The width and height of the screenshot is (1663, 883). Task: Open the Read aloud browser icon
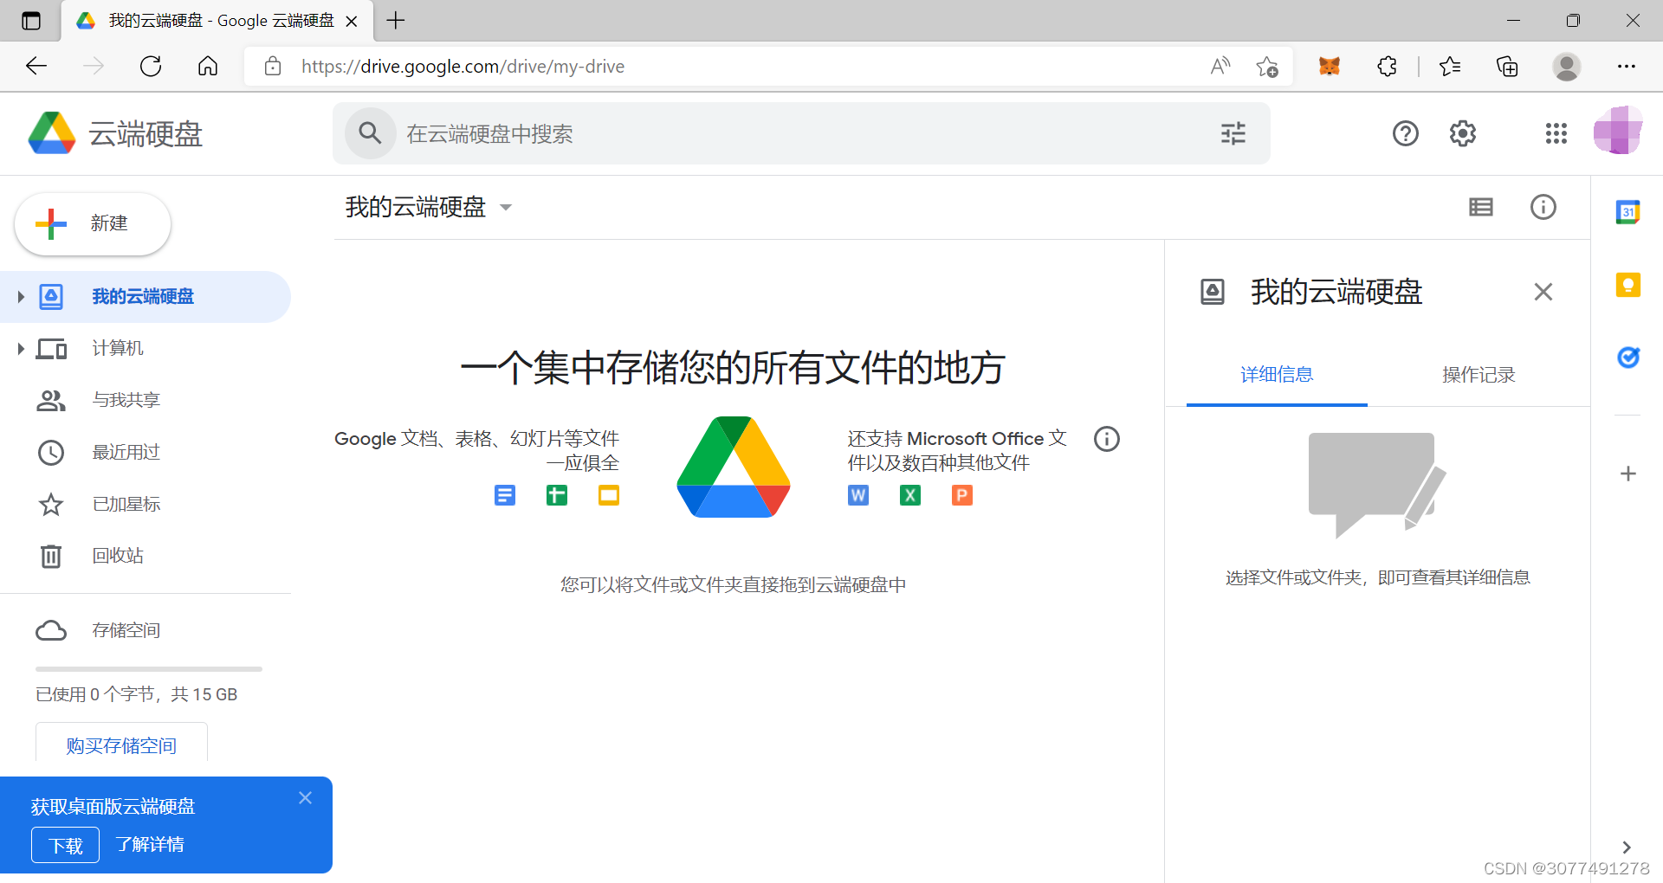click(x=1220, y=66)
